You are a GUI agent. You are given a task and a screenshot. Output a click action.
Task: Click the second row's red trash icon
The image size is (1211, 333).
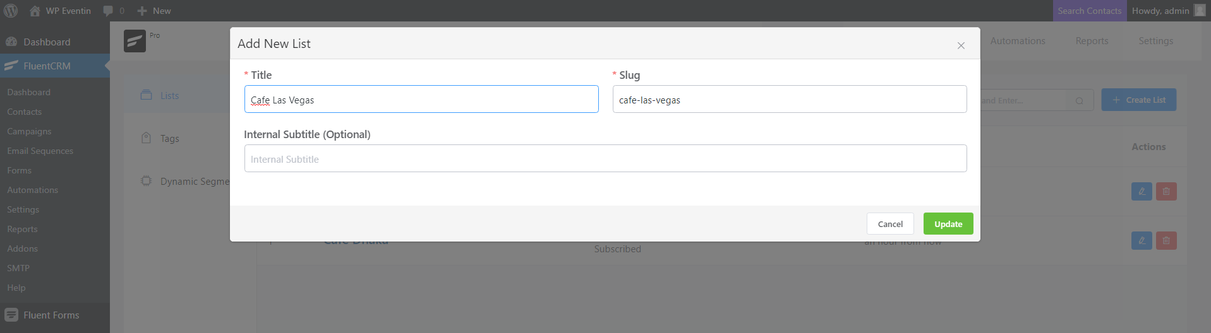coord(1166,240)
